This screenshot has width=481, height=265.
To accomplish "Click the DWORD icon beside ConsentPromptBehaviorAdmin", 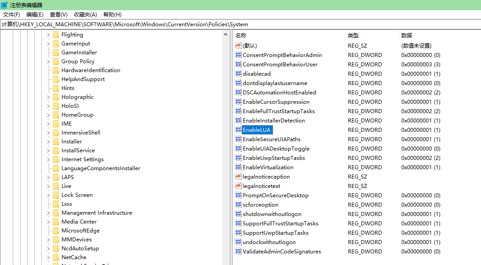I will click(238, 55).
